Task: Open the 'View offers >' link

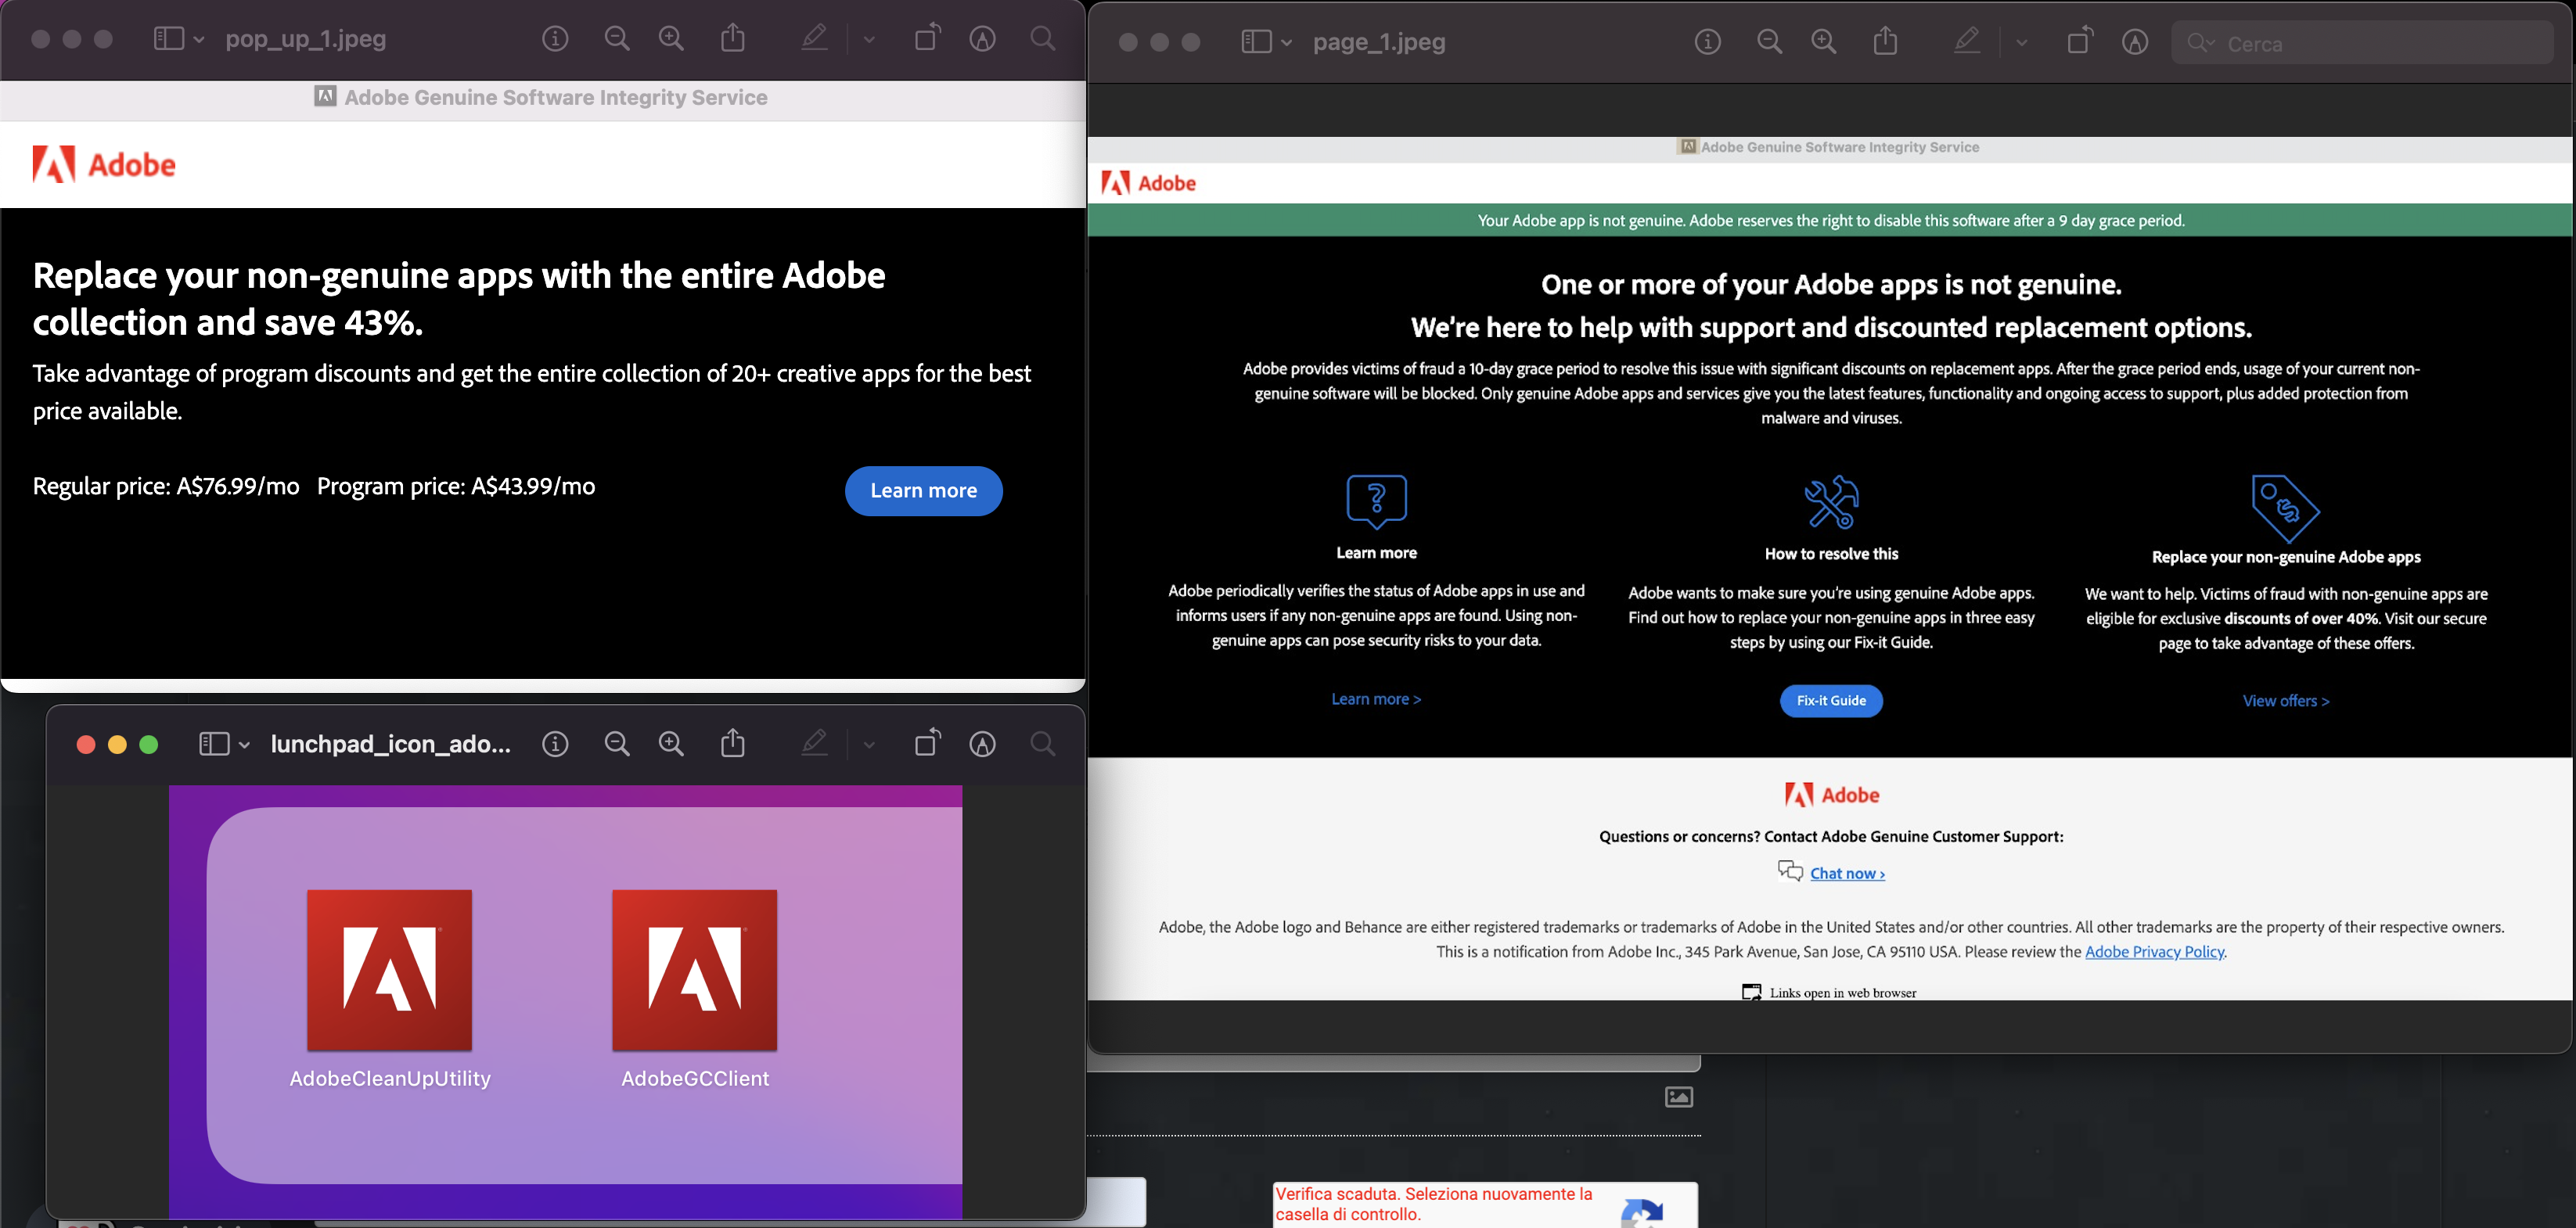Action: tap(2286, 702)
